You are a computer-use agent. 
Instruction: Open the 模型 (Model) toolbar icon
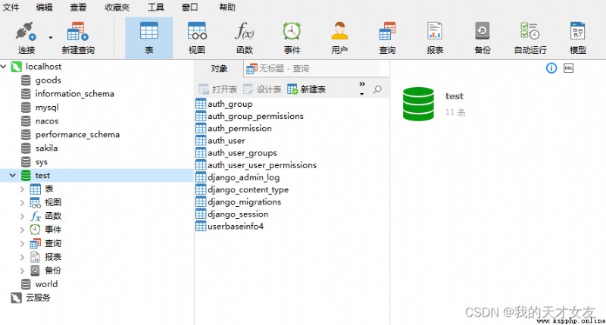[x=578, y=37]
